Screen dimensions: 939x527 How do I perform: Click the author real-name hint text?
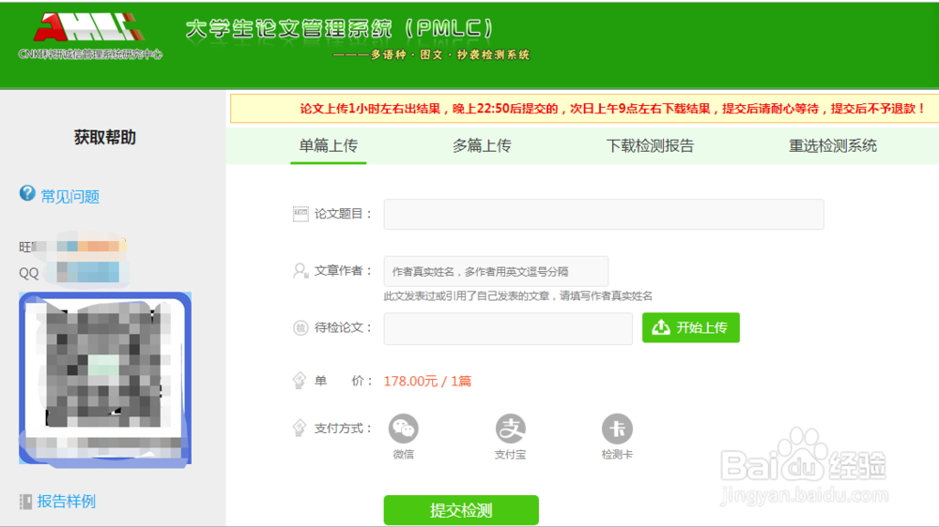coord(518,295)
